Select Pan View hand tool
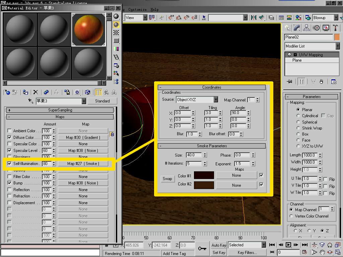Image resolution: width=343 pixels, height=257 pixels. click(322, 252)
